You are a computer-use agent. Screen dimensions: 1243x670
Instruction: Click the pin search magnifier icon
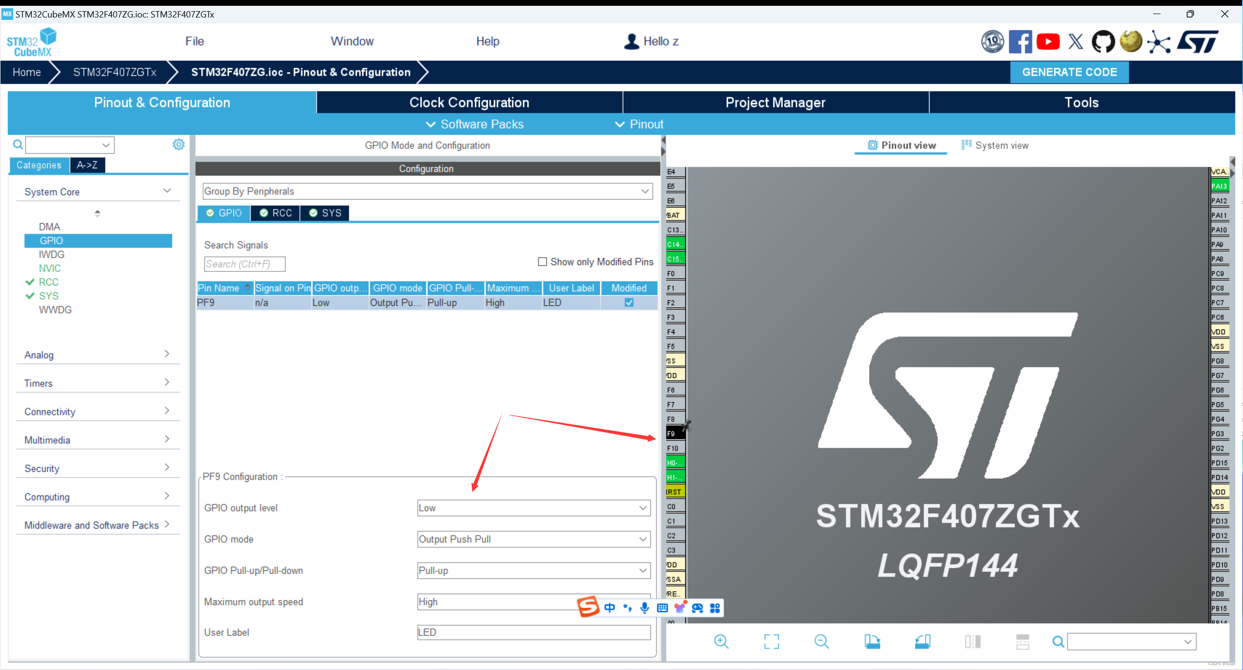[1058, 642]
